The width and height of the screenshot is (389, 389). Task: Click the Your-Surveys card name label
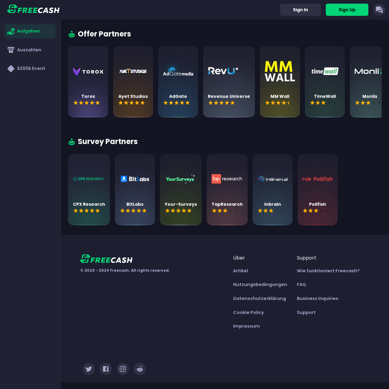[x=181, y=204]
